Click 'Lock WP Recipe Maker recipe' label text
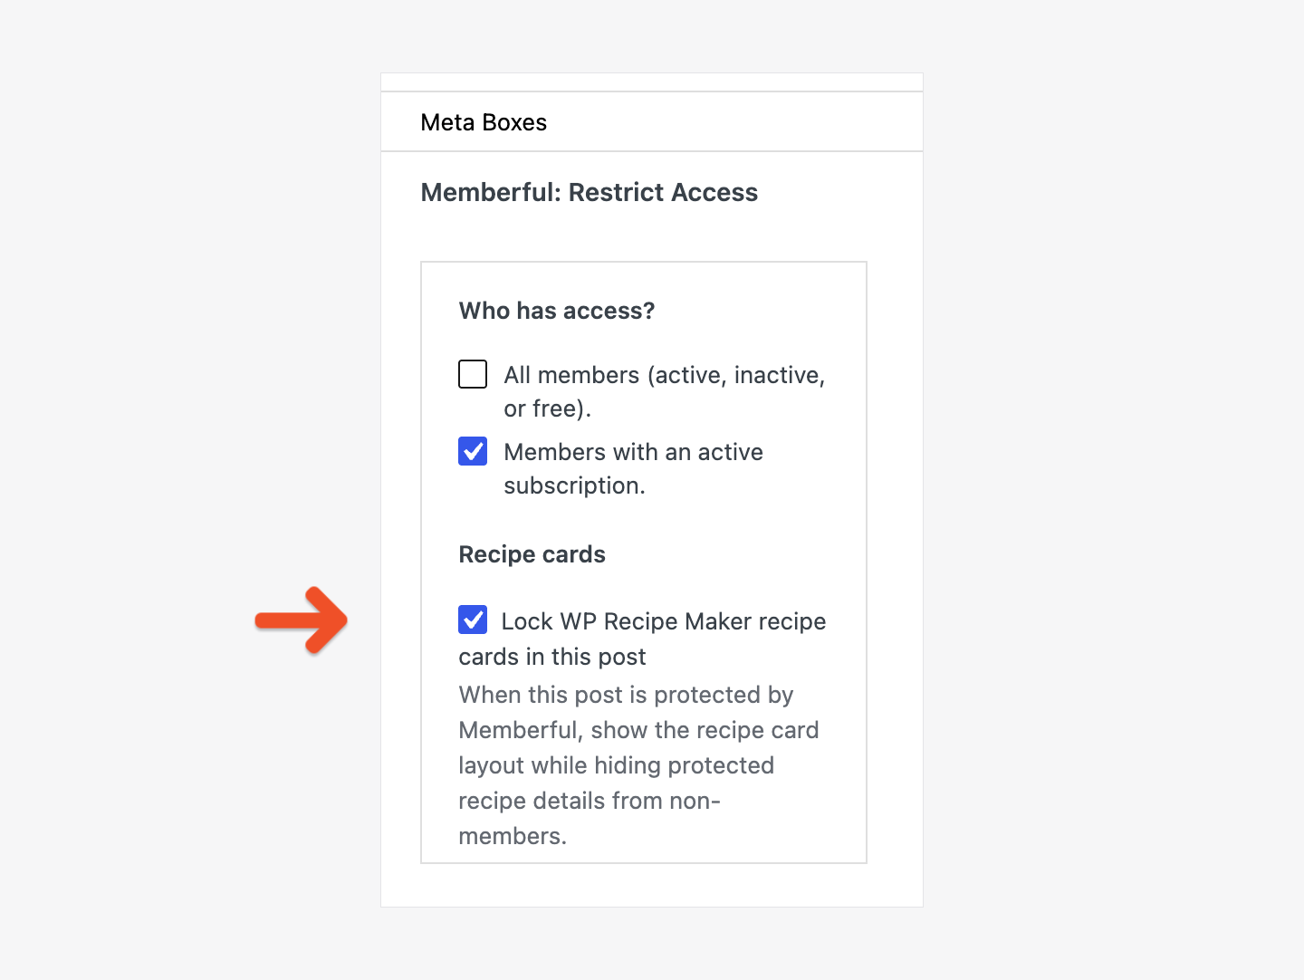 [664, 621]
